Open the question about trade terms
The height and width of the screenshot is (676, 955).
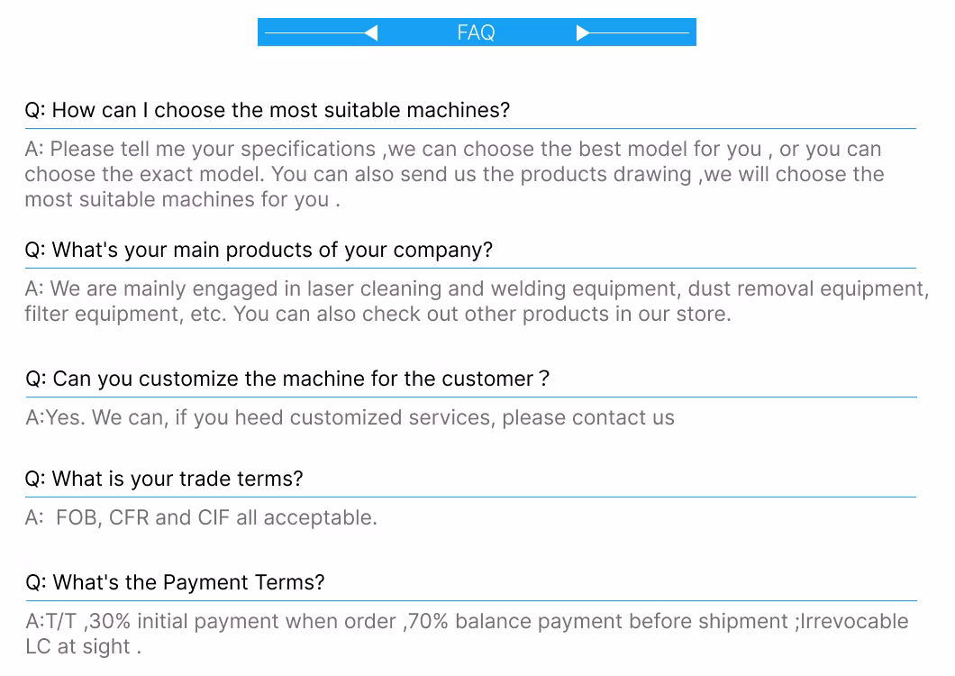[x=164, y=479]
